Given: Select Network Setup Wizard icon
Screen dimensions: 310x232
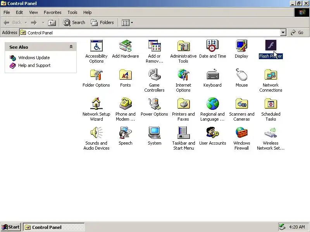Looking at the screenshot, I should click(96, 104).
